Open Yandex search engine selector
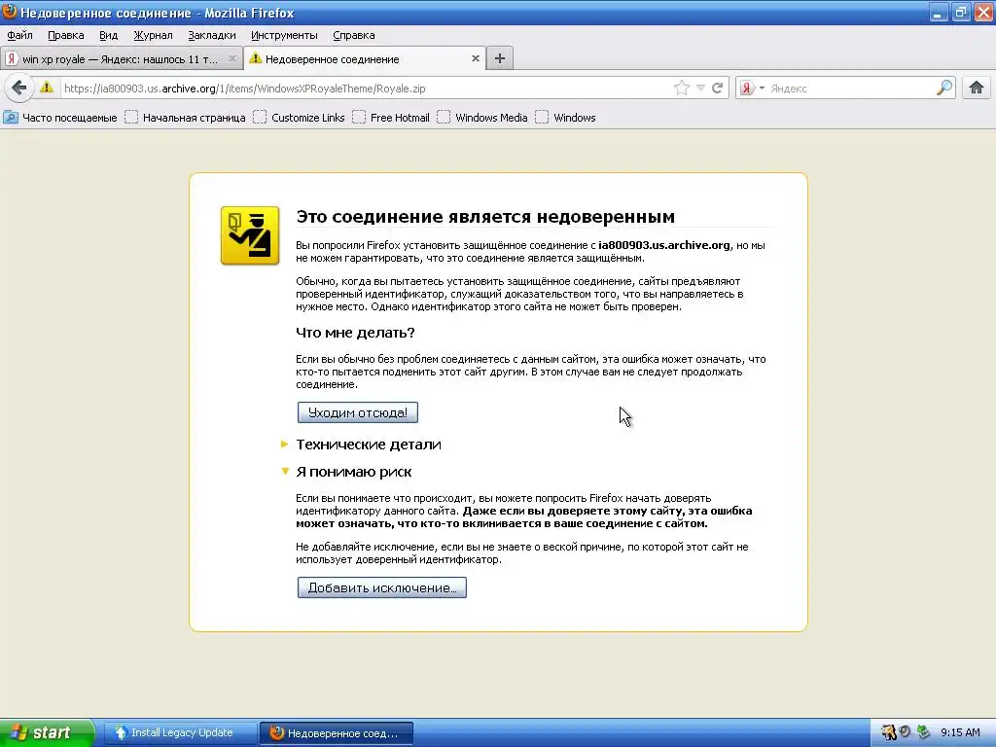 (x=752, y=88)
